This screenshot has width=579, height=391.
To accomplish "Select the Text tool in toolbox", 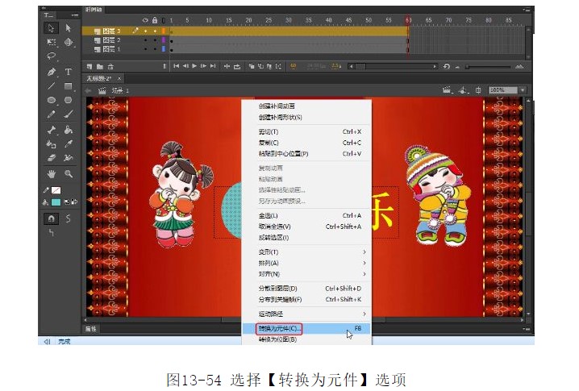I will coord(68,72).
